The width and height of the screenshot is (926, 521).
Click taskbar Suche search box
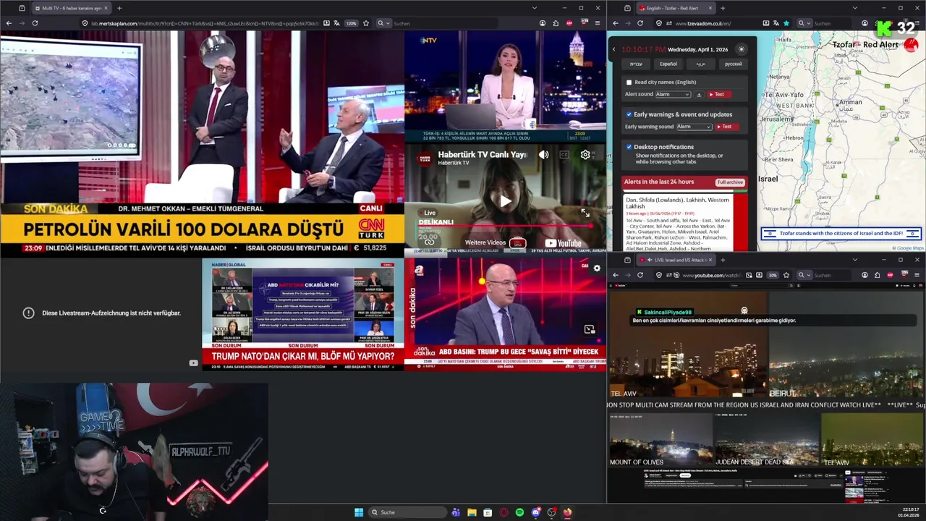click(x=407, y=512)
